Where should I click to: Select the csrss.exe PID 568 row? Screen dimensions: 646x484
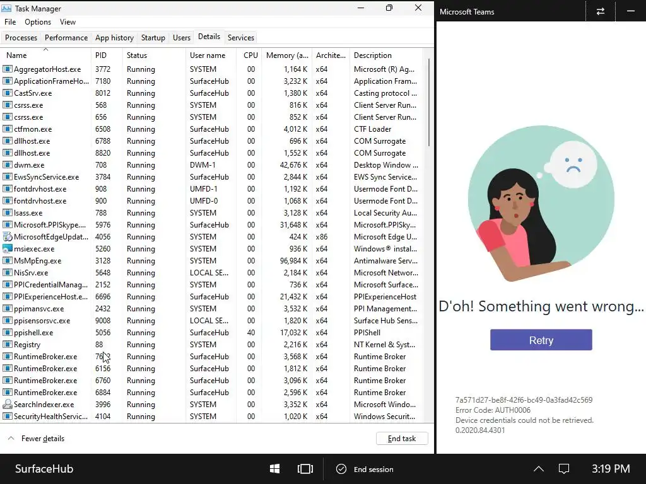(212, 105)
